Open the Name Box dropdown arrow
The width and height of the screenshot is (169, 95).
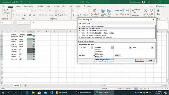12,23
